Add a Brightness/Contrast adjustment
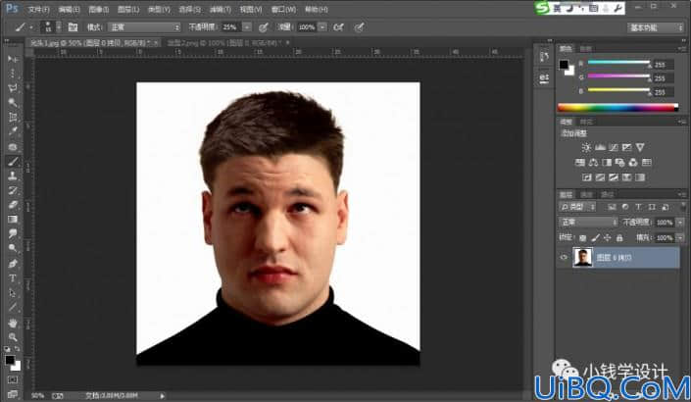This screenshot has height=402, width=691. pyautogui.click(x=586, y=147)
